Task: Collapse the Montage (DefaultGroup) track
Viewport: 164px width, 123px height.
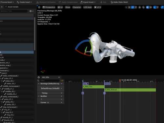Action: coord(39,84)
